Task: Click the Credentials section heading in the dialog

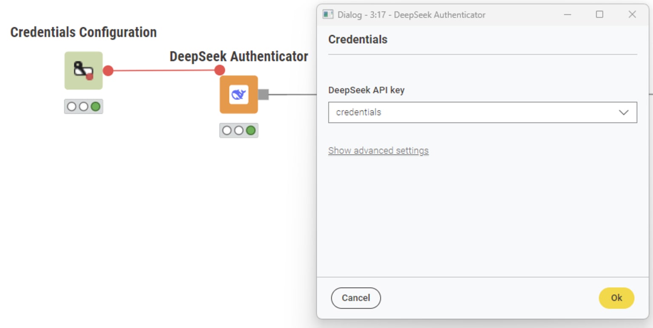Action: pyautogui.click(x=358, y=40)
